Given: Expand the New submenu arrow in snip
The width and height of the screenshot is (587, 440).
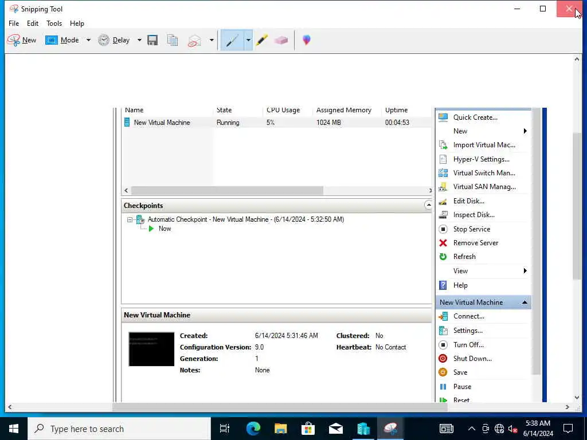Looking at the screenshot, I should tap(525, 131).
